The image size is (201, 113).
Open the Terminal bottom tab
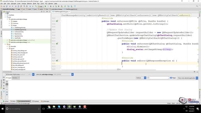point(35,101)
